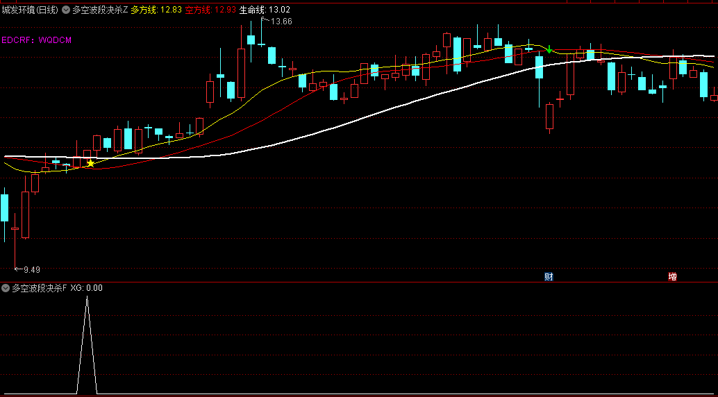Click the 多空波段决杀Z indicator name

[x=100, y=10]
